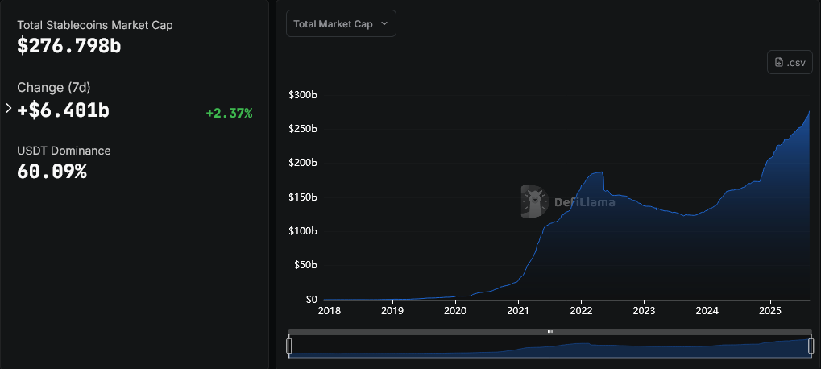Click the right handle of range slider
The width and height of the screenshot is (821, 369).
[811, 346]
